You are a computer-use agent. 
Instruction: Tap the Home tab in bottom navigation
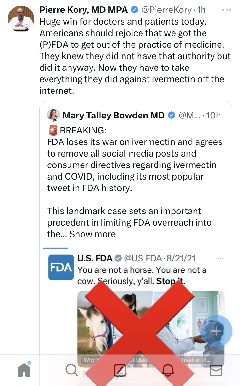(24, 370)
